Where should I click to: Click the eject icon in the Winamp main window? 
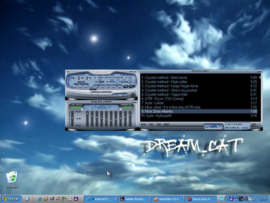[104, 95]
